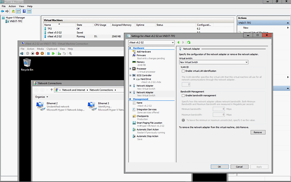The image size is (291, 182).
Task: Click Ctrl+Alt+Delete icon in VM Connection toolbar
Action: pyautogui.click(x=22, y=53)
